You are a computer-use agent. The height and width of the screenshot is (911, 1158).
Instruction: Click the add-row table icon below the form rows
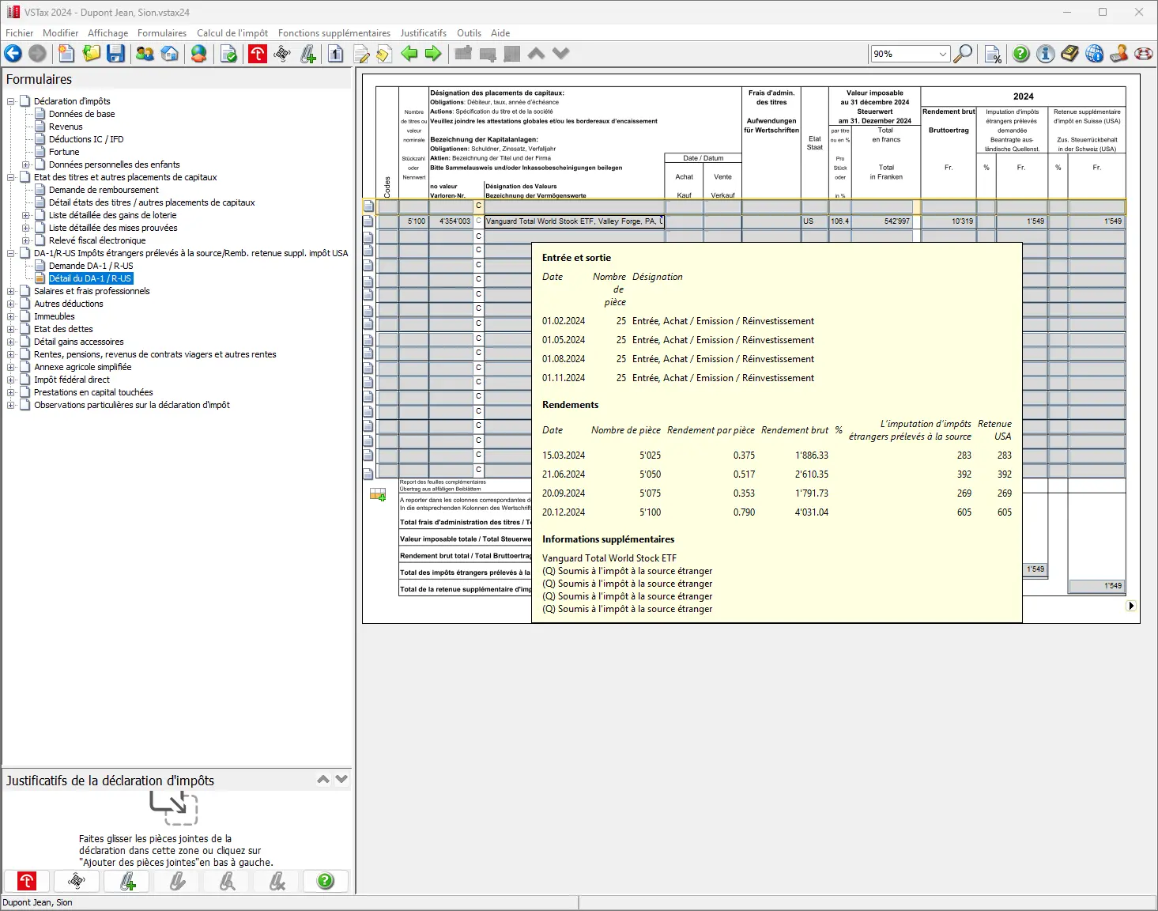tap(378, 495)
